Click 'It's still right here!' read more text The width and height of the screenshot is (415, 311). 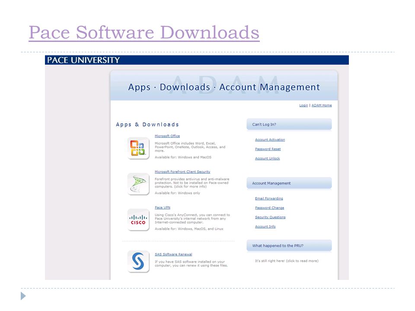pyautogui.click(x=287, y=261)
